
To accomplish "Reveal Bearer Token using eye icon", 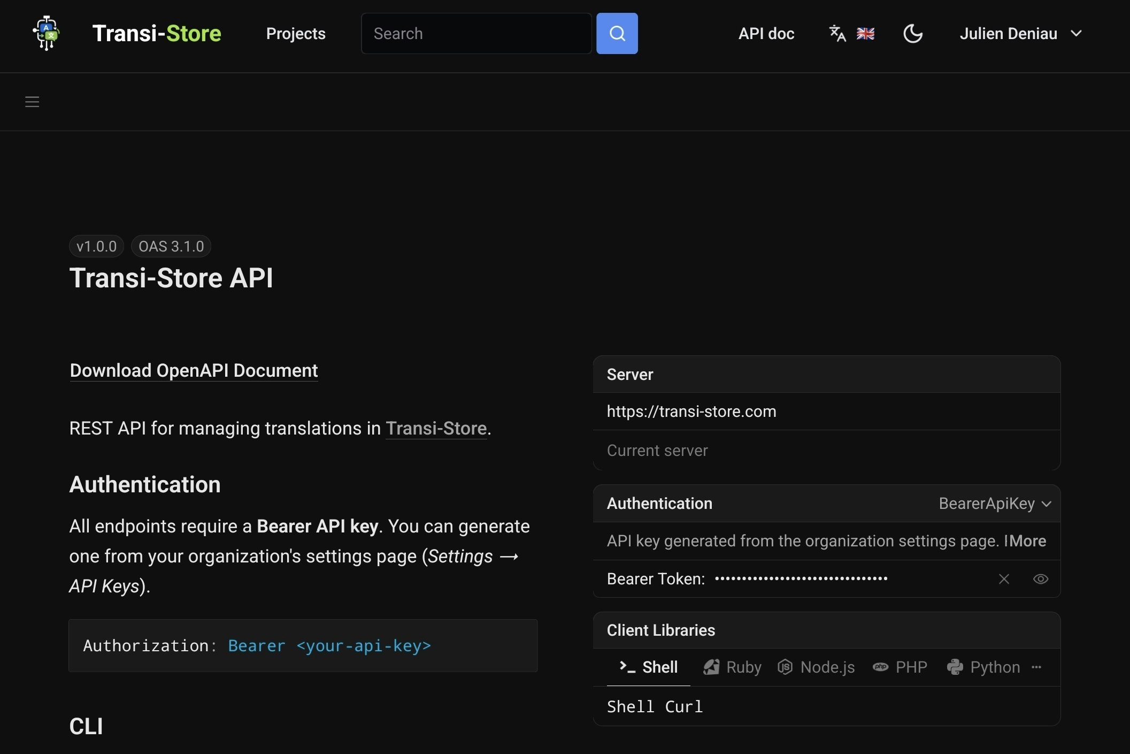I will (1040, 579).
